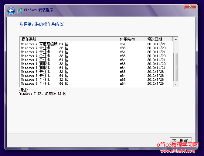Select Windows 8 专业版 64 位
This screenshot has width=204, height=156.
[97, 76]
